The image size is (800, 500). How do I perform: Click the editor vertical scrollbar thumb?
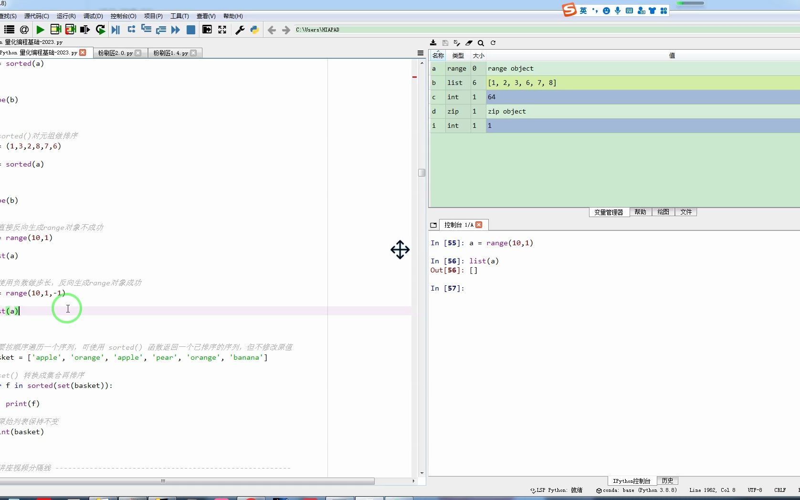421,173
